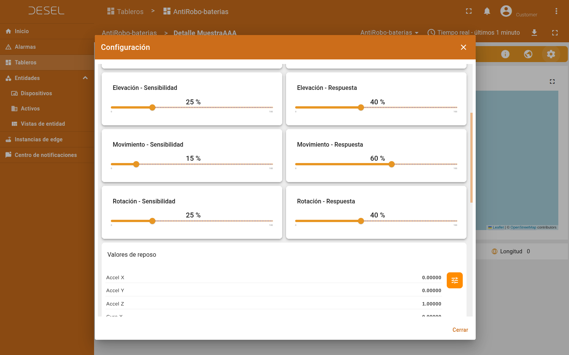Open the Tiempo real time window selector
569x355 pixels.
(473, 33)
